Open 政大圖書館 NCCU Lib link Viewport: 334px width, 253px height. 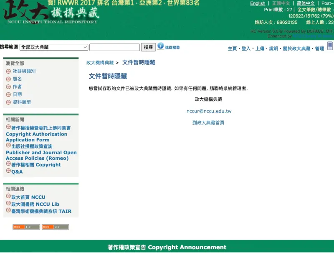pos(35,204)
